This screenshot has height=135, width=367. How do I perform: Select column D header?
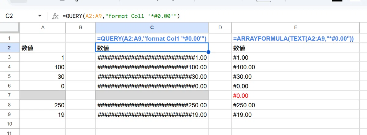click(x=220, y=28)
